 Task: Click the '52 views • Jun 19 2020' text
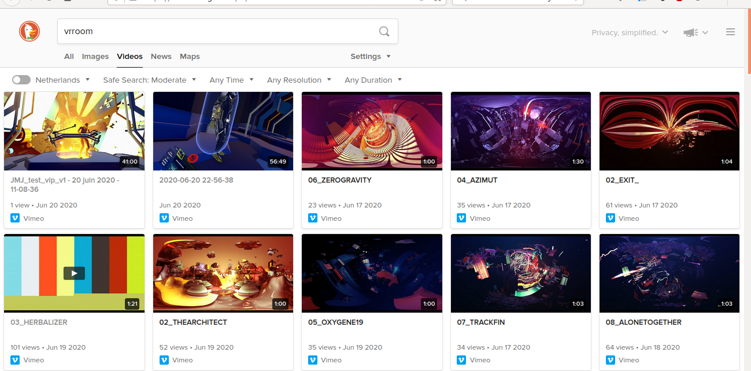tap(197, 347)
